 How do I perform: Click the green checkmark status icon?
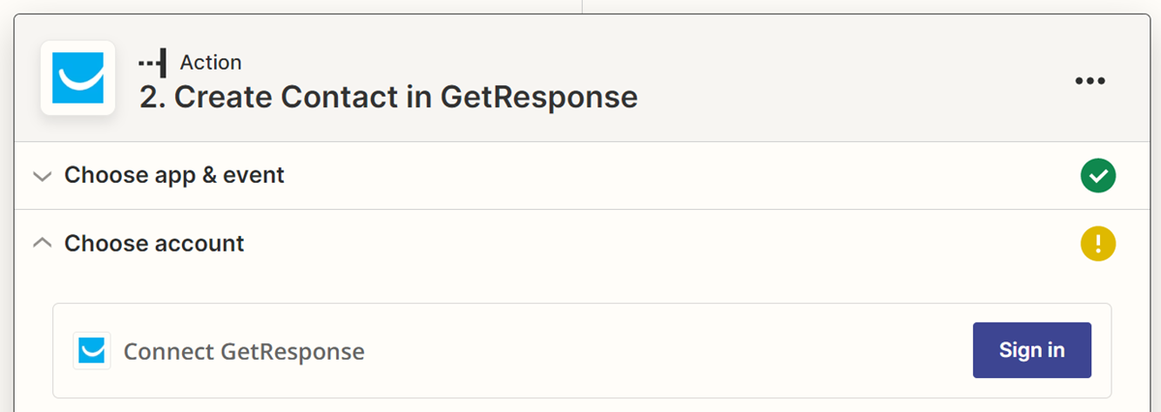(1098, 176)
